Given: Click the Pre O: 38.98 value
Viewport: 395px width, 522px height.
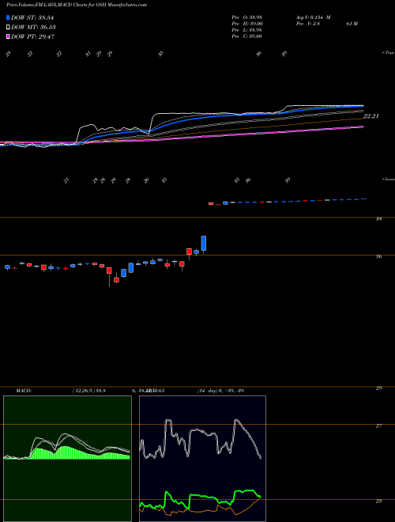Looking at the screenshot, I should click(246, 17).
